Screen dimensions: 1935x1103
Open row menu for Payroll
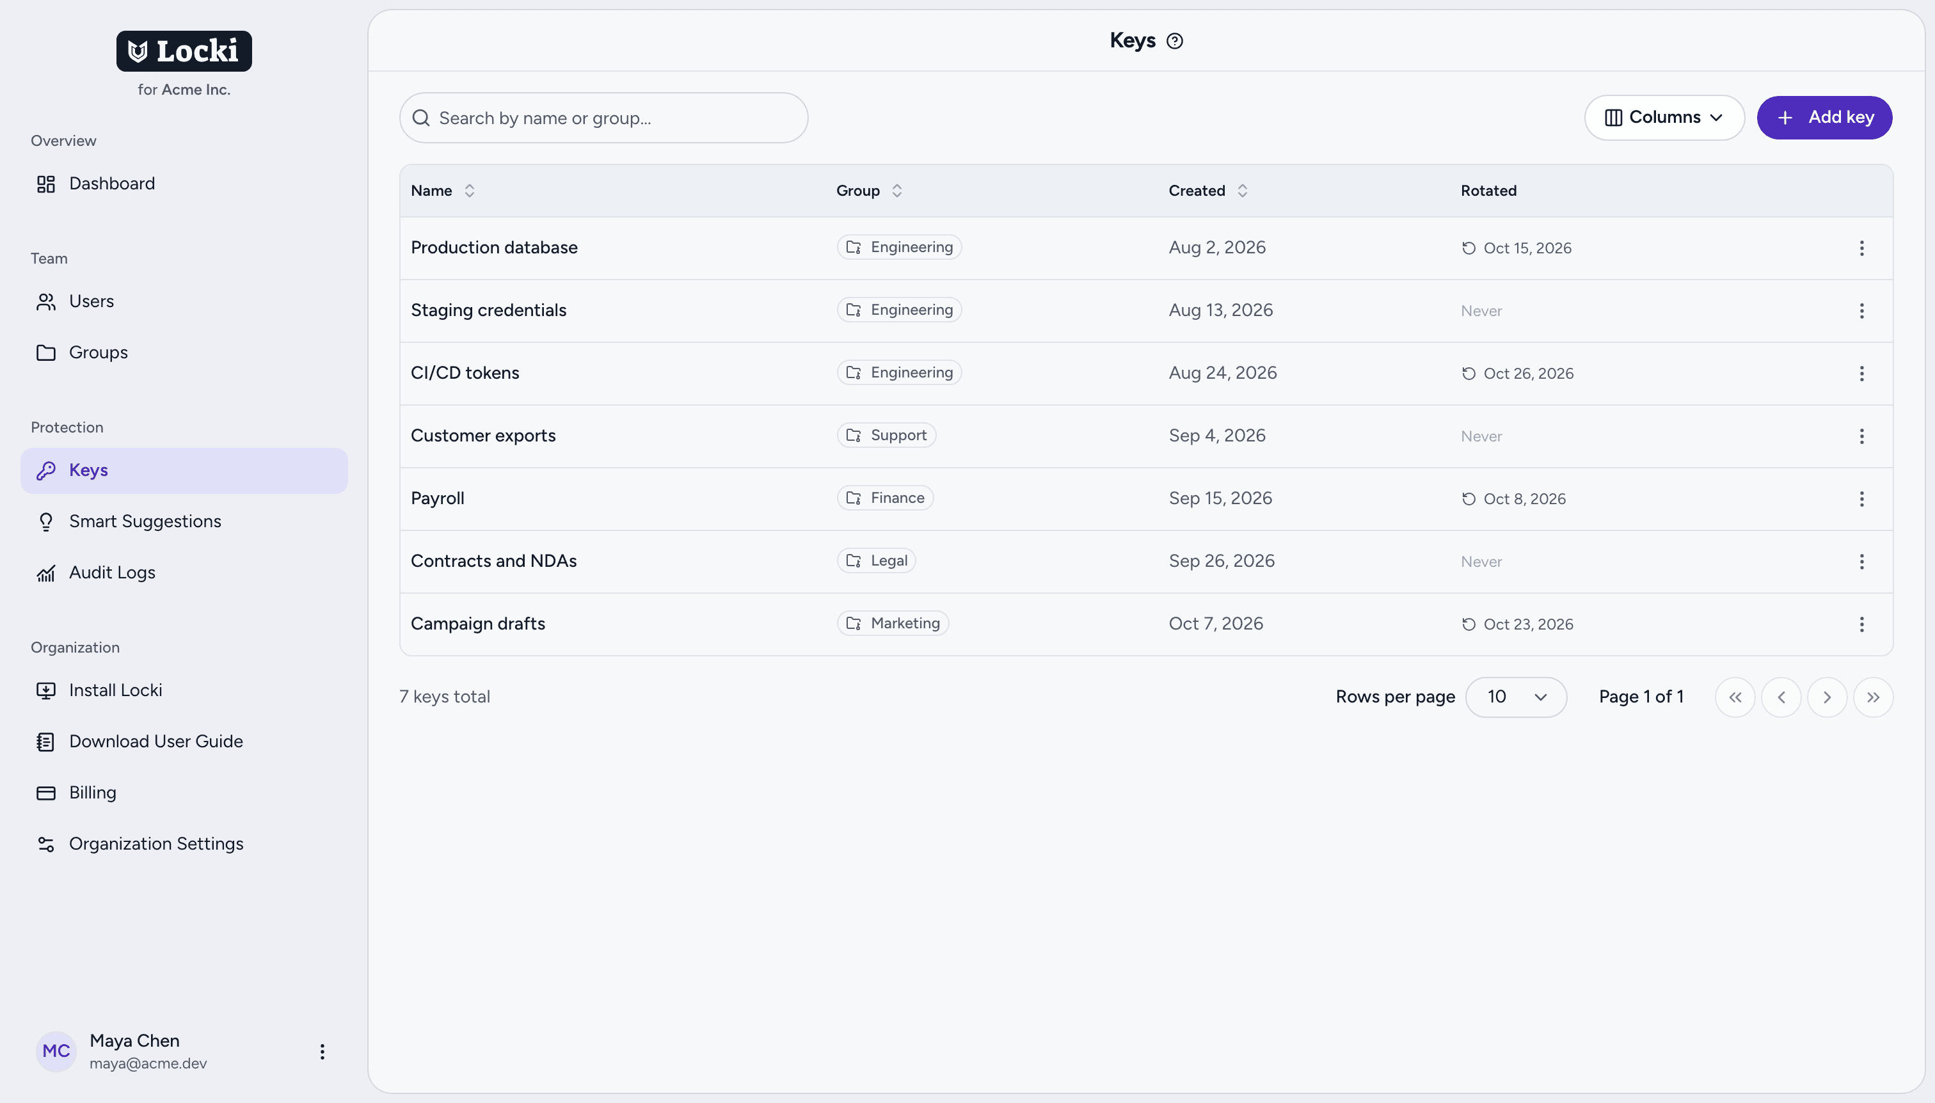point(1861,498)
